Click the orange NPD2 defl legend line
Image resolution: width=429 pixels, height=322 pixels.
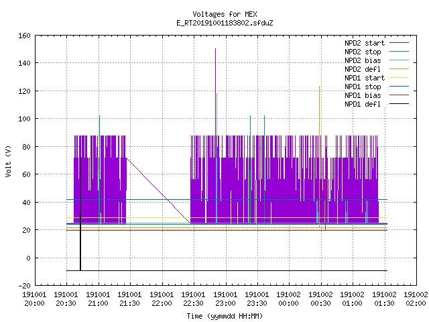(x=400, y=68)
